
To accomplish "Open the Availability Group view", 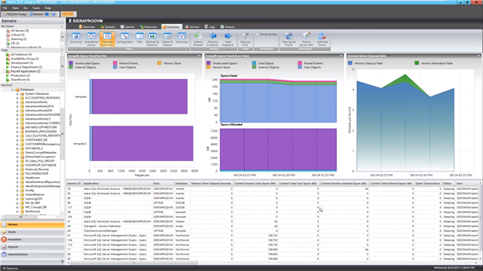I will [91, 39].
